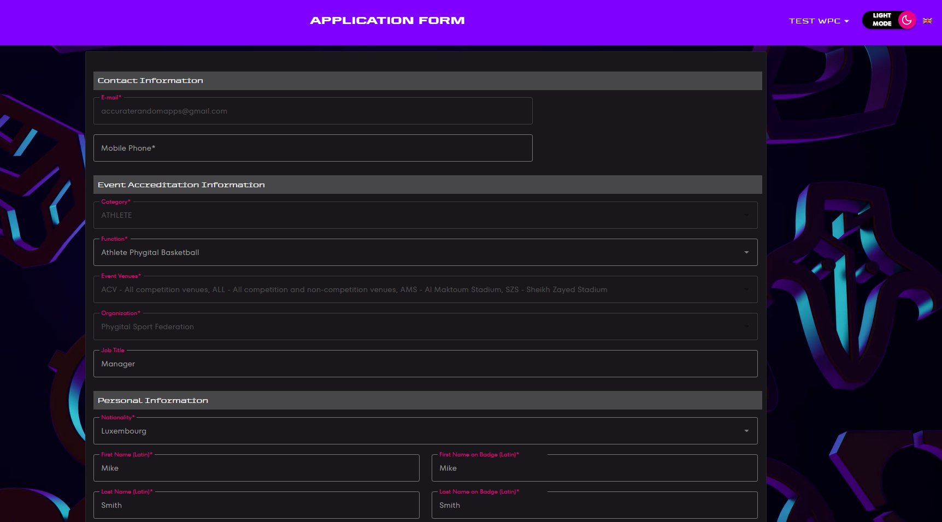Click the UK flag language icon
The height and width of the screenshot is (522, 942).
point(927,21)
